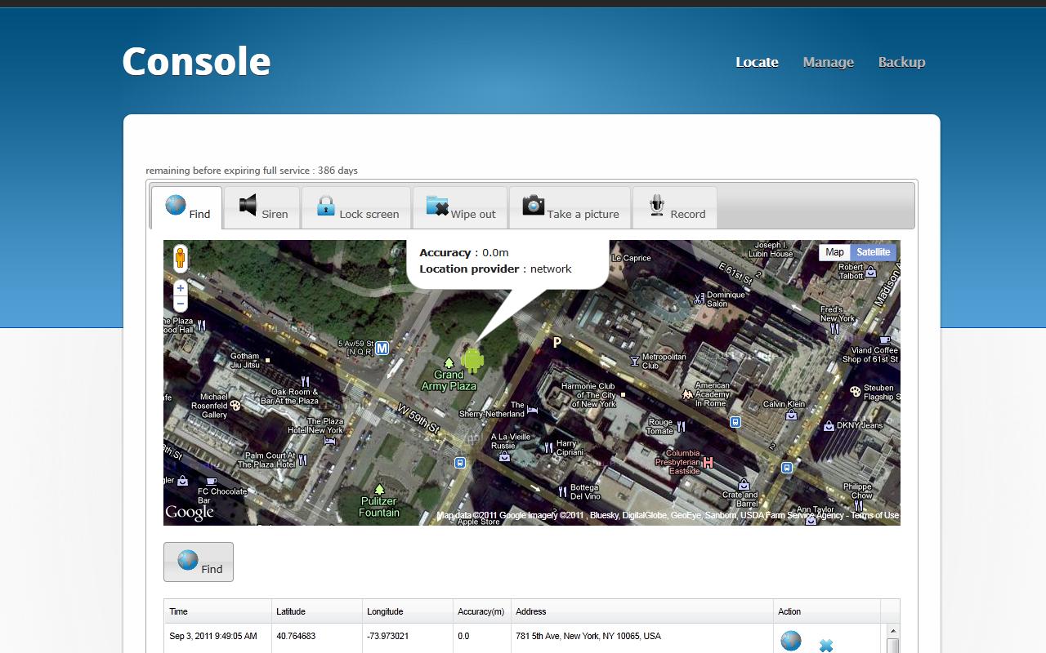Sort by the Address column header
Screen dimensions: 1046x653
pyautogui.click(x=641, y=611)
